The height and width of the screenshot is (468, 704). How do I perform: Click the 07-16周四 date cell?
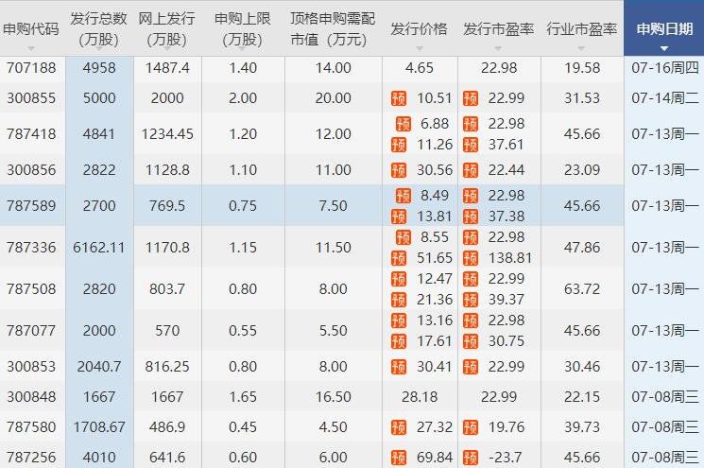(665, 68)
